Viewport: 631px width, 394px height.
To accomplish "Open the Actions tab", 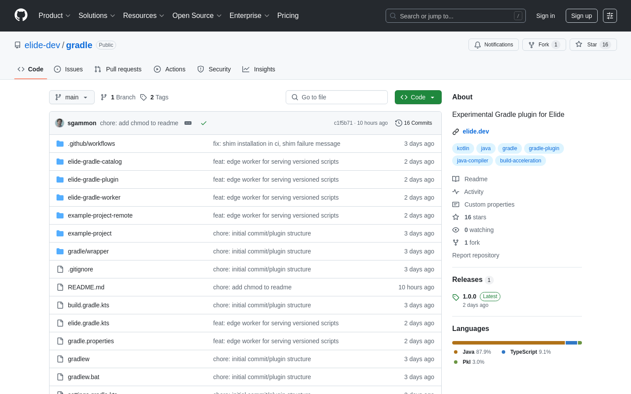I will (x=170, y=69).
